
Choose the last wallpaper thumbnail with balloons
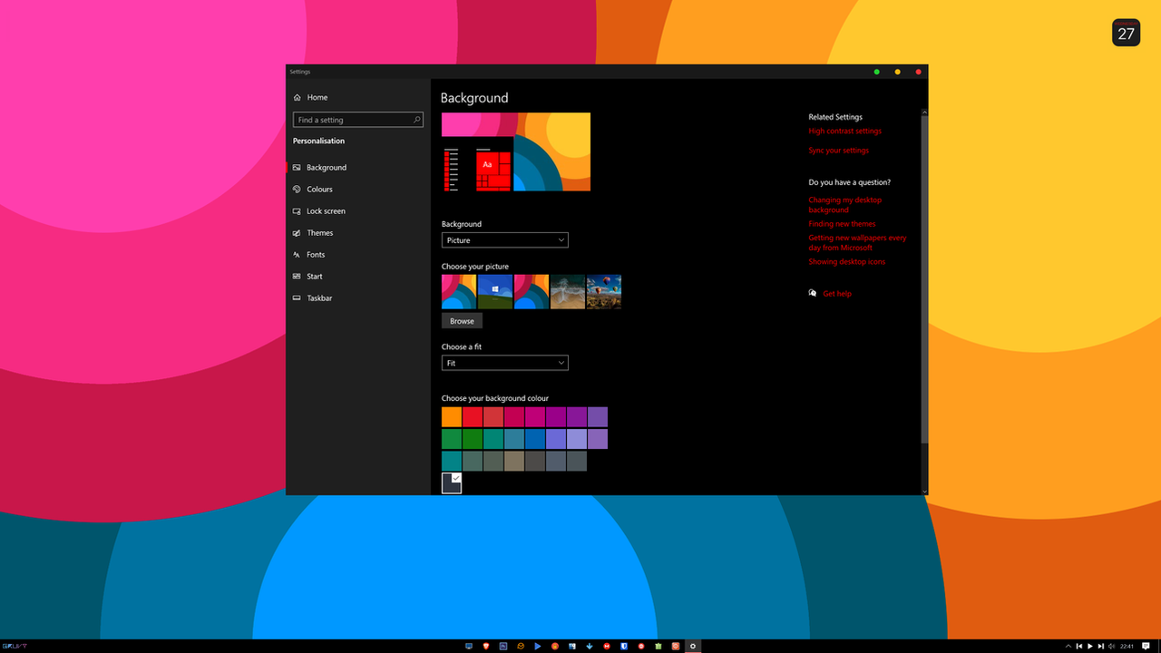(604, 292)
